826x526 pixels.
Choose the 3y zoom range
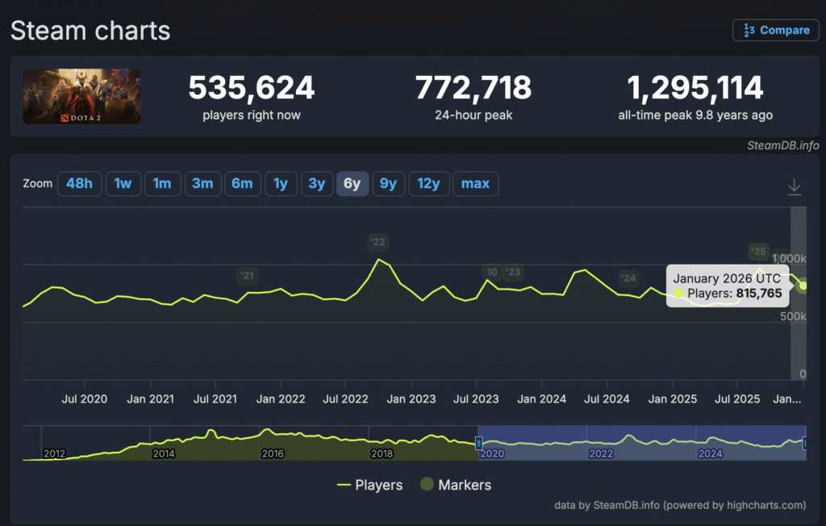pyautogui.click(x=317, y=184)
